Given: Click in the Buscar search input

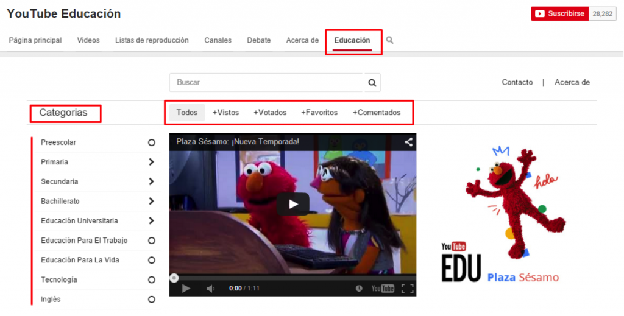Looking at the screenshot, I should 267,83.
